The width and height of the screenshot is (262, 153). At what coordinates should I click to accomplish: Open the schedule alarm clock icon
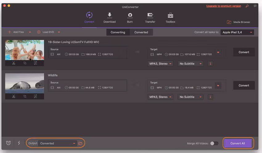pos(8,143)
